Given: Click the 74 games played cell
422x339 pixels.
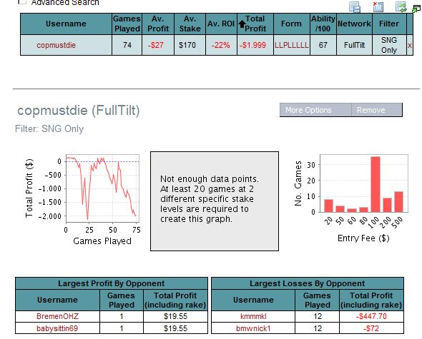Looking at the screenshot, I should click(127, 45).
